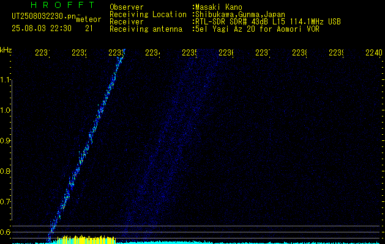Click the meteor count 21
This screenshot has width=385, height=244.
pos(89,29)
